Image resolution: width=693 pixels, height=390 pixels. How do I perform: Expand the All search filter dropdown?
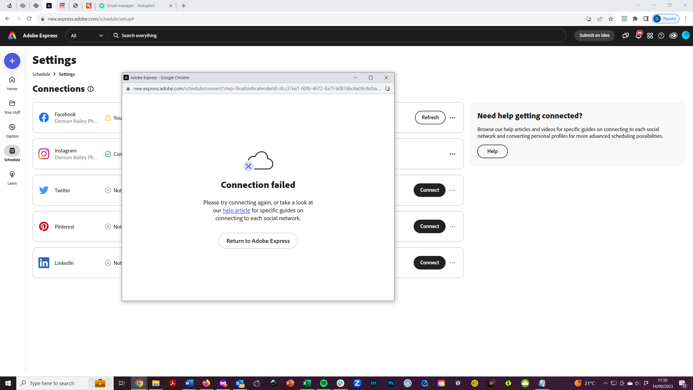(87, 36)
